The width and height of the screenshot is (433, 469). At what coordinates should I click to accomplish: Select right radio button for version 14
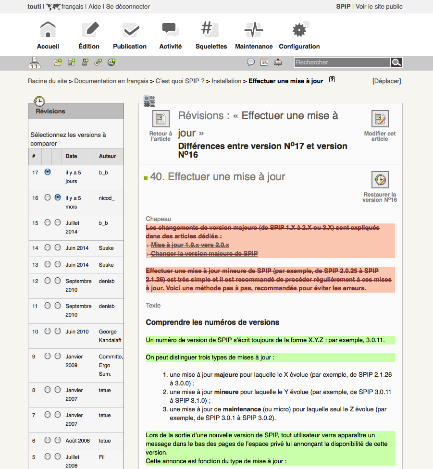click(x=58, y=247)
